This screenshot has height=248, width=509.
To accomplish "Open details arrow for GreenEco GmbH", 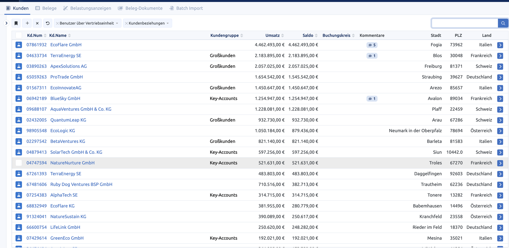I will point(500,238).
